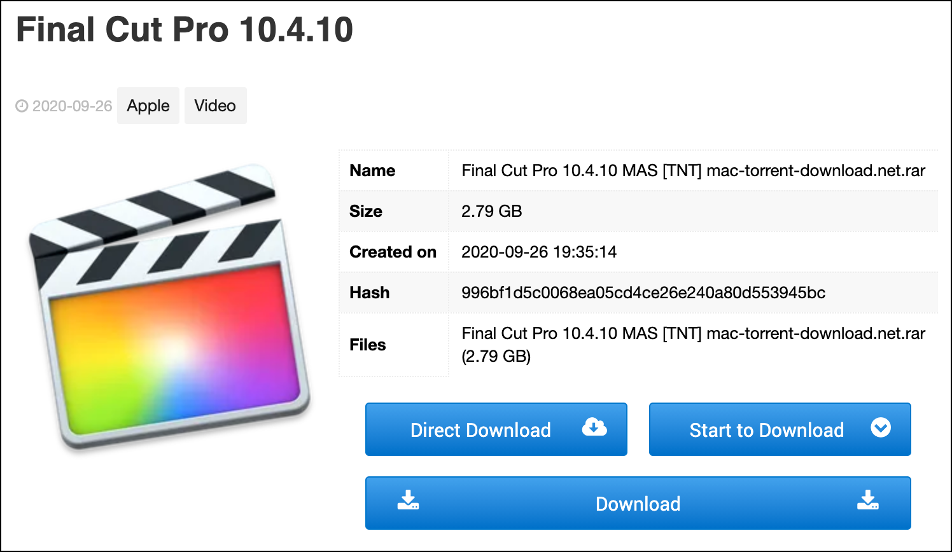Click the Hash row label
This screenshot has height=552, width=952.
click(369, 293)
